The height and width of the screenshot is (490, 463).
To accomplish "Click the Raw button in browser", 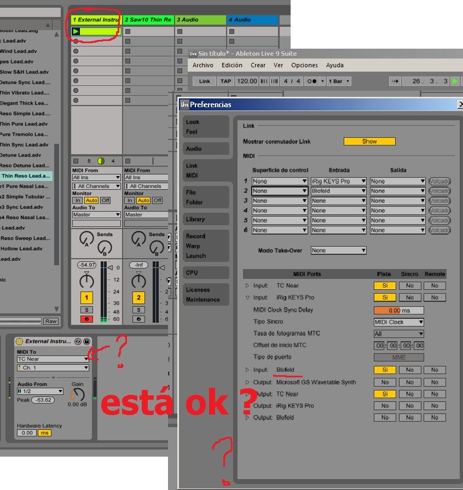I will pyautogui.click(x=51, y=321).
